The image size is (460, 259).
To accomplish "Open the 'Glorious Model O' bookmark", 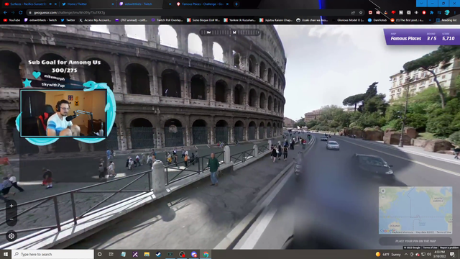I will pyautogui.click(x=348, y=20).
